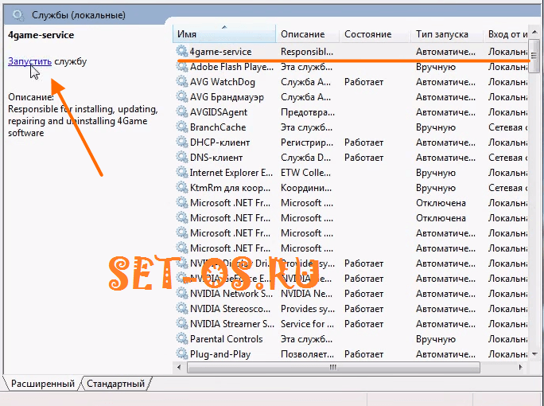This screenshot has height=406, width=544.
Task: Select the Parental Controls service name
Action: tap(226, 339)
